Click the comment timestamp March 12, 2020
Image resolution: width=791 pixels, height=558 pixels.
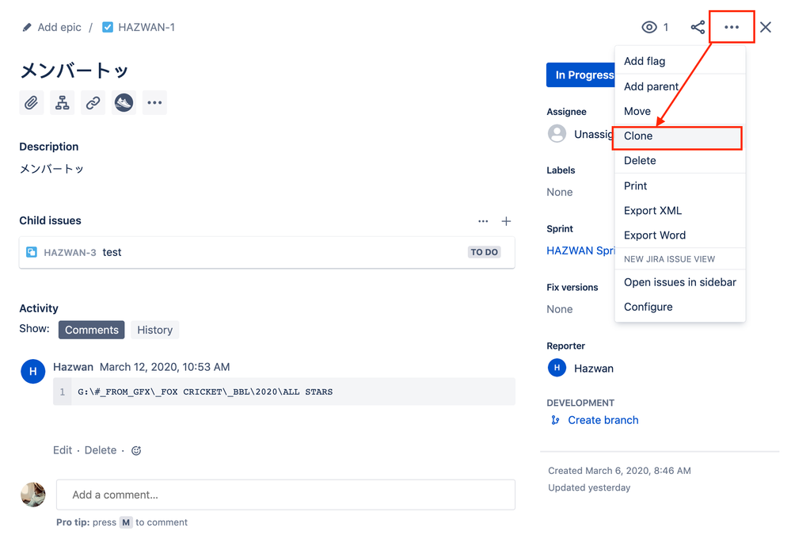click(x=165, y=367)
